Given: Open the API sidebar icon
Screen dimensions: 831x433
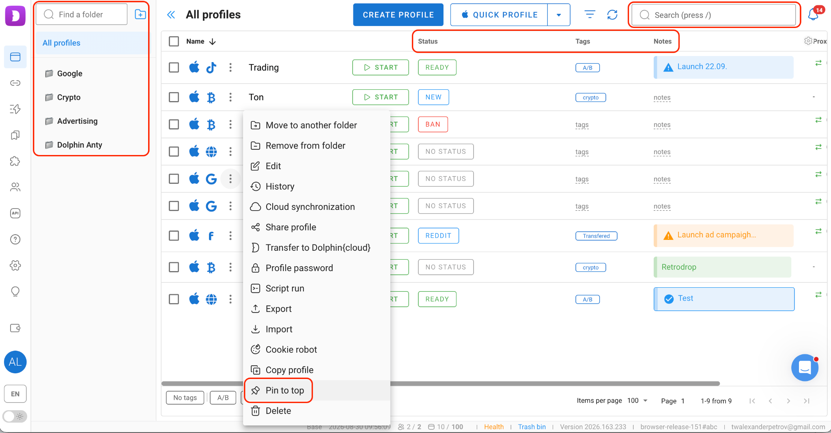Looking at the screenshot, I should coord(15,213).
